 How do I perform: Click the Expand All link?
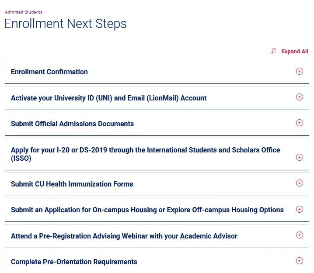tap(295, 52)
